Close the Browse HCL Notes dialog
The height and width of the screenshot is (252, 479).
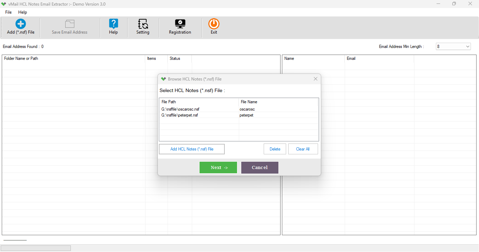coord(316,79)
